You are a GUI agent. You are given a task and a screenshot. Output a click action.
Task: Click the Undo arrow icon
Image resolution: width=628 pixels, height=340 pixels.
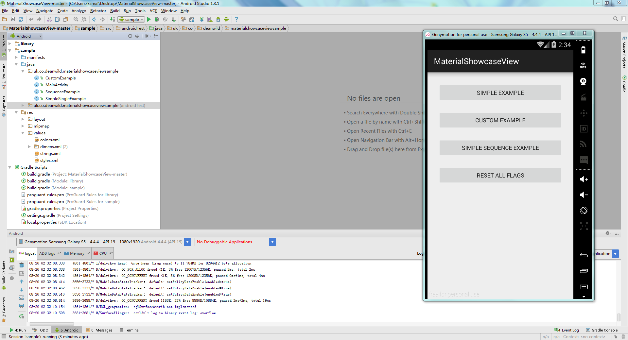tap(31, 19)
